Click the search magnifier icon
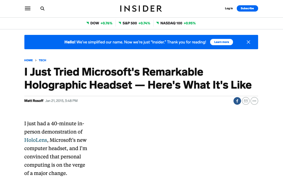The height and width of the screenshot is (183, 283). click(x=42, y=9)
